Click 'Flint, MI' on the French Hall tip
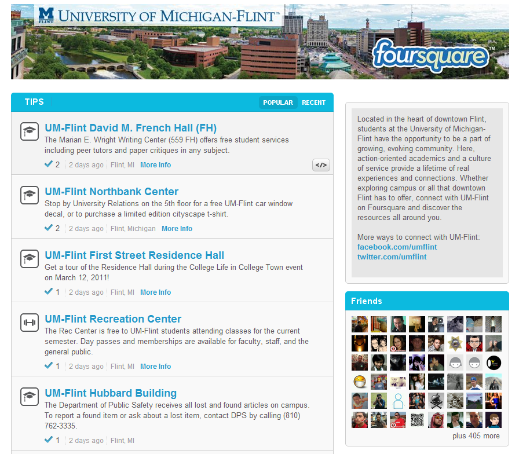The width and height of the screenshot is (519, 454). pyautogui.click(x=122, y=165)
